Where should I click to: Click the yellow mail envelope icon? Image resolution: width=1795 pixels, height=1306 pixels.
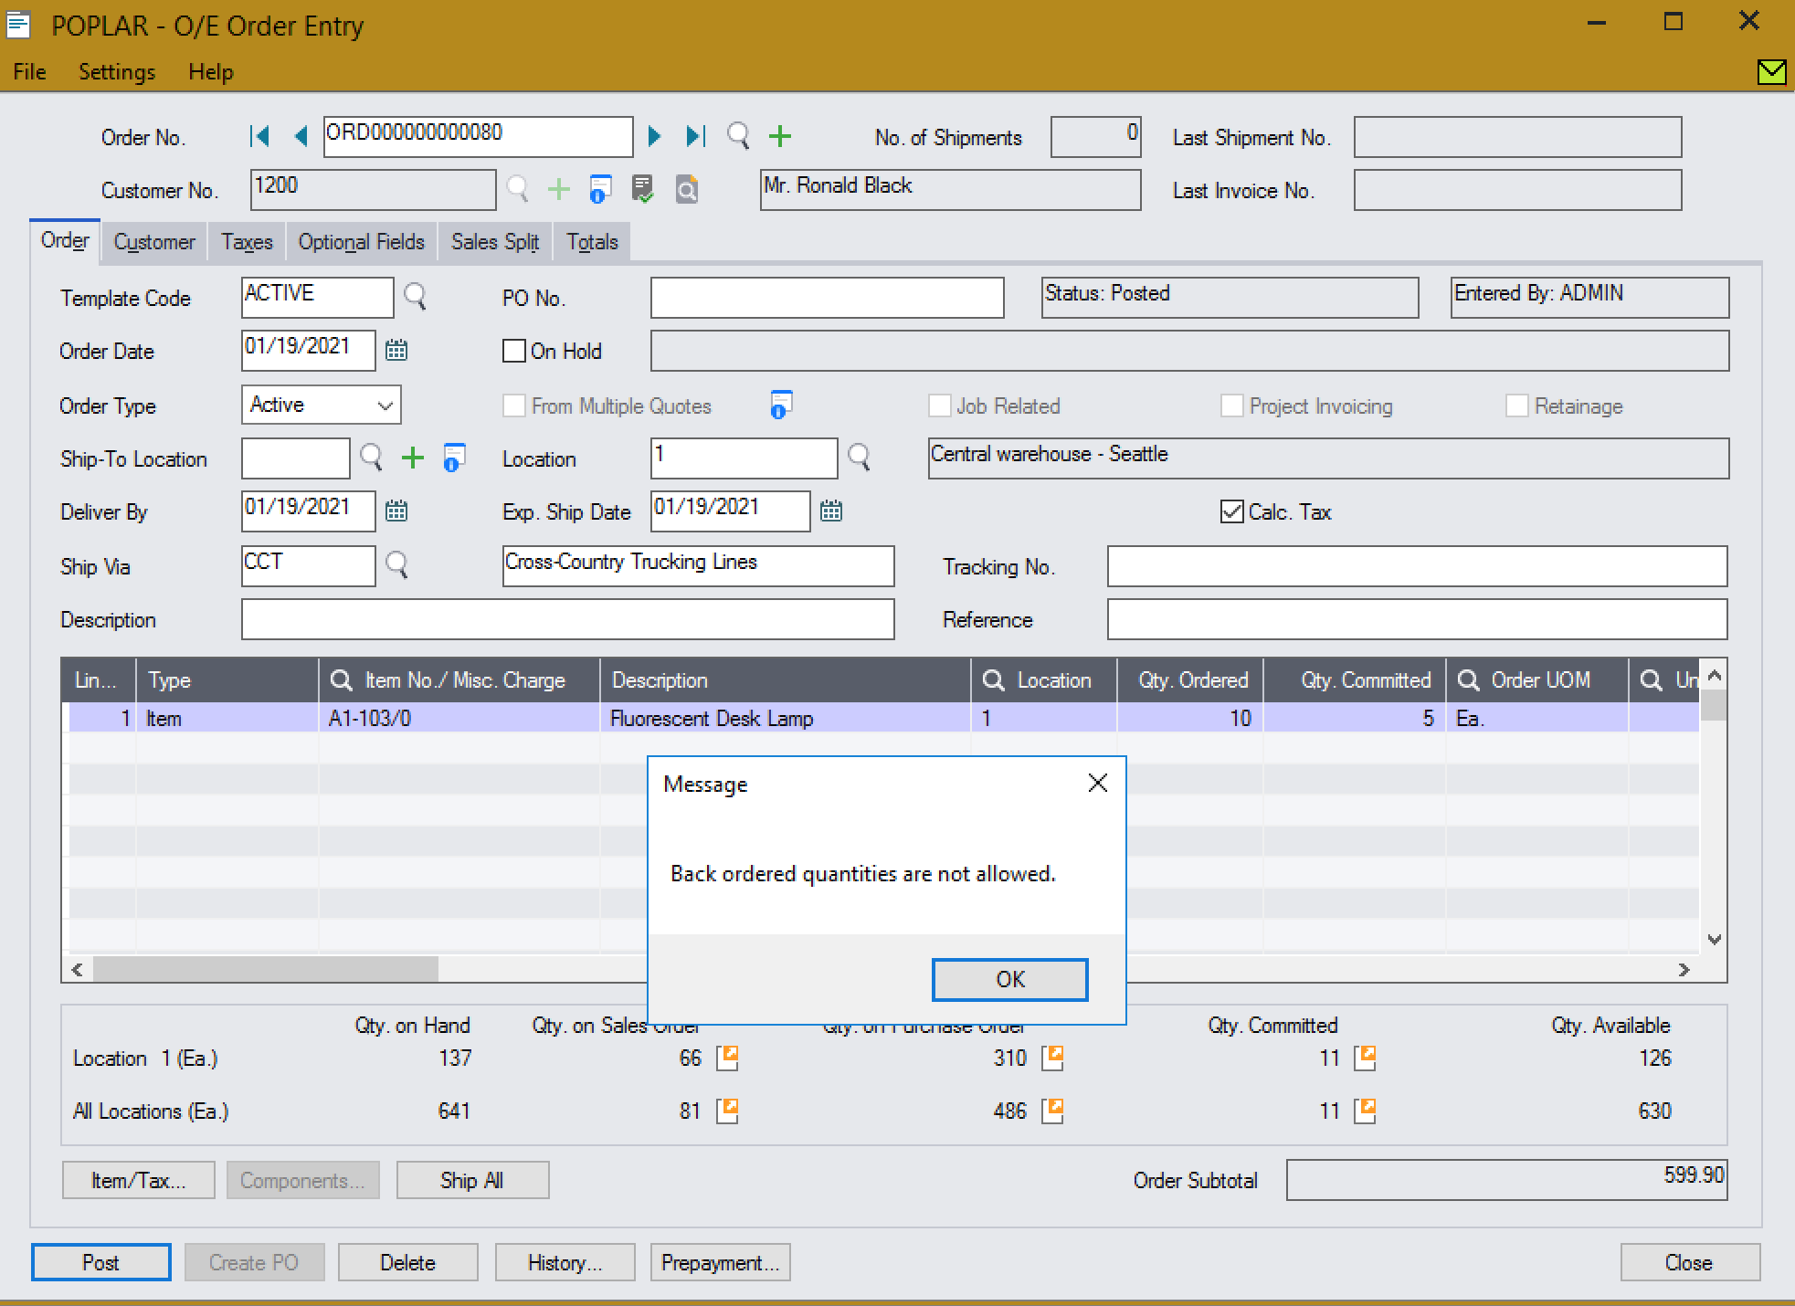[x=1771, y=71]
